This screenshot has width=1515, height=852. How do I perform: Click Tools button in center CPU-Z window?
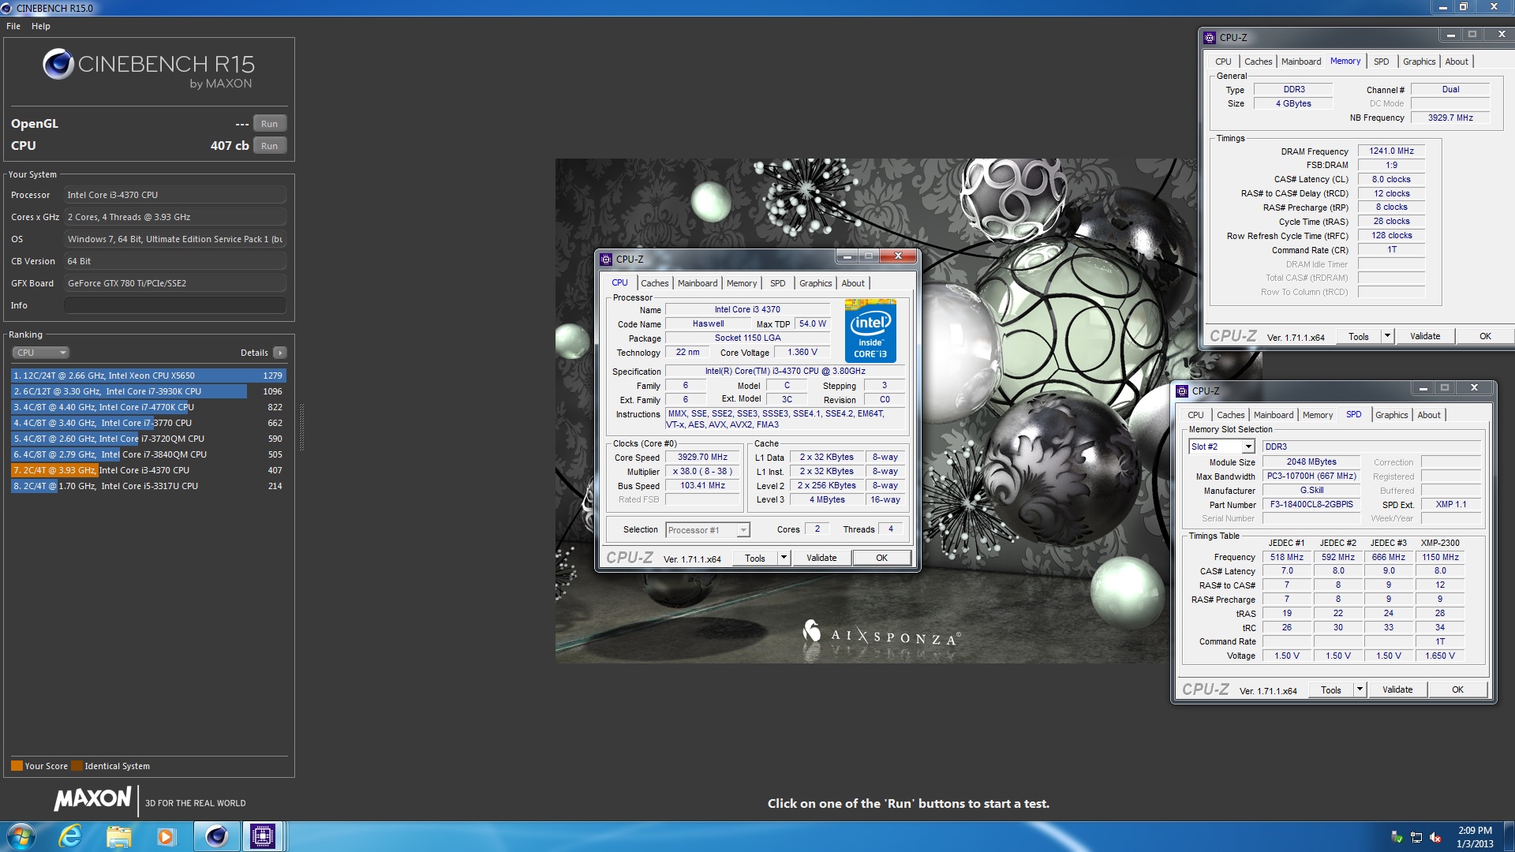tap(755, 558)
